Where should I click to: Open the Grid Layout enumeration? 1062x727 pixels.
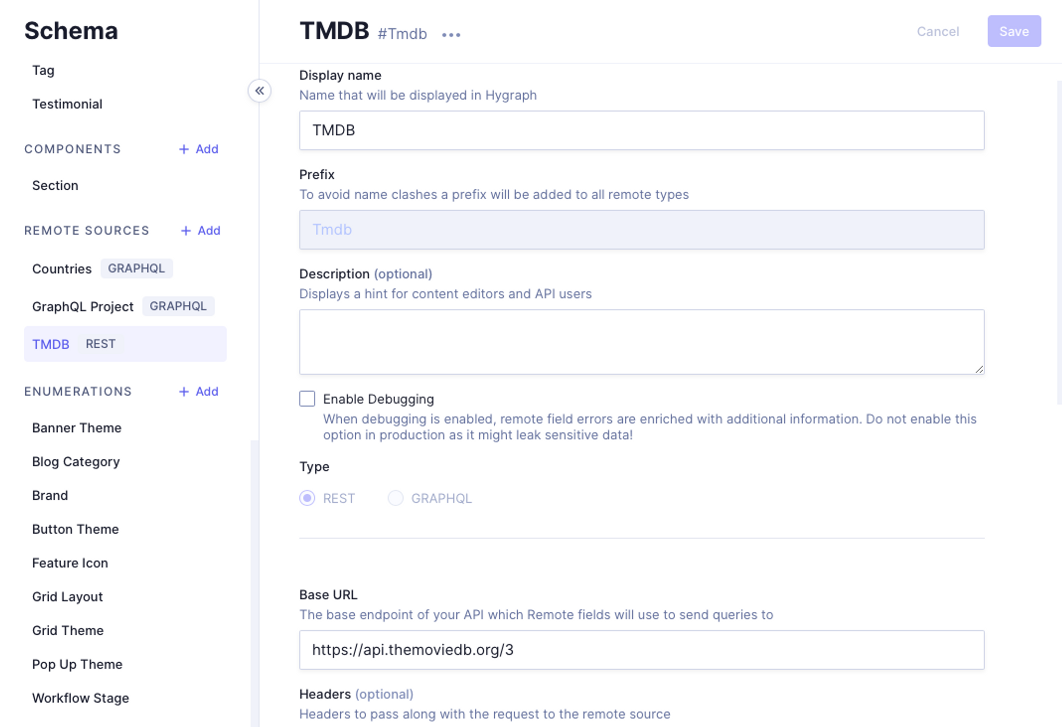pos(67,597)
